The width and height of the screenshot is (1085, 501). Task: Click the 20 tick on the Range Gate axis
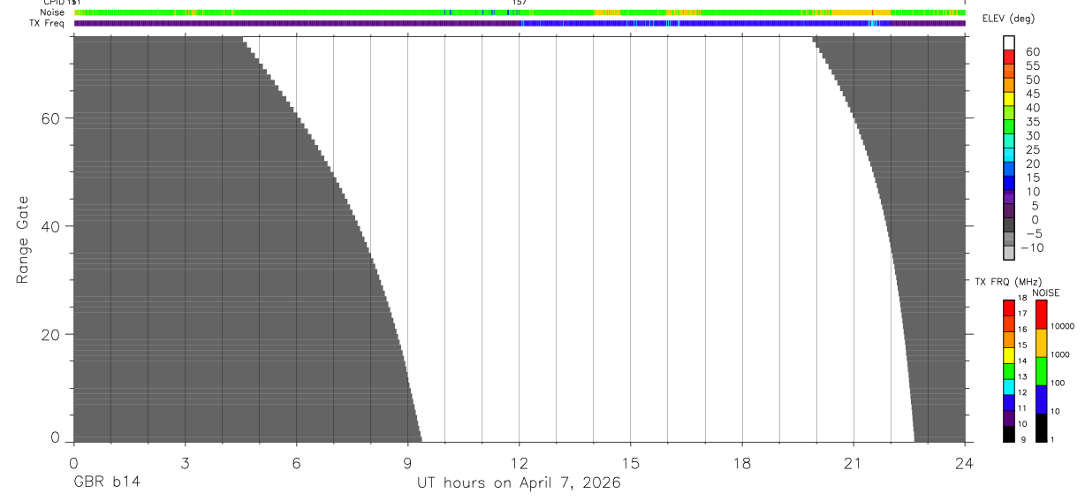point(49,335)
